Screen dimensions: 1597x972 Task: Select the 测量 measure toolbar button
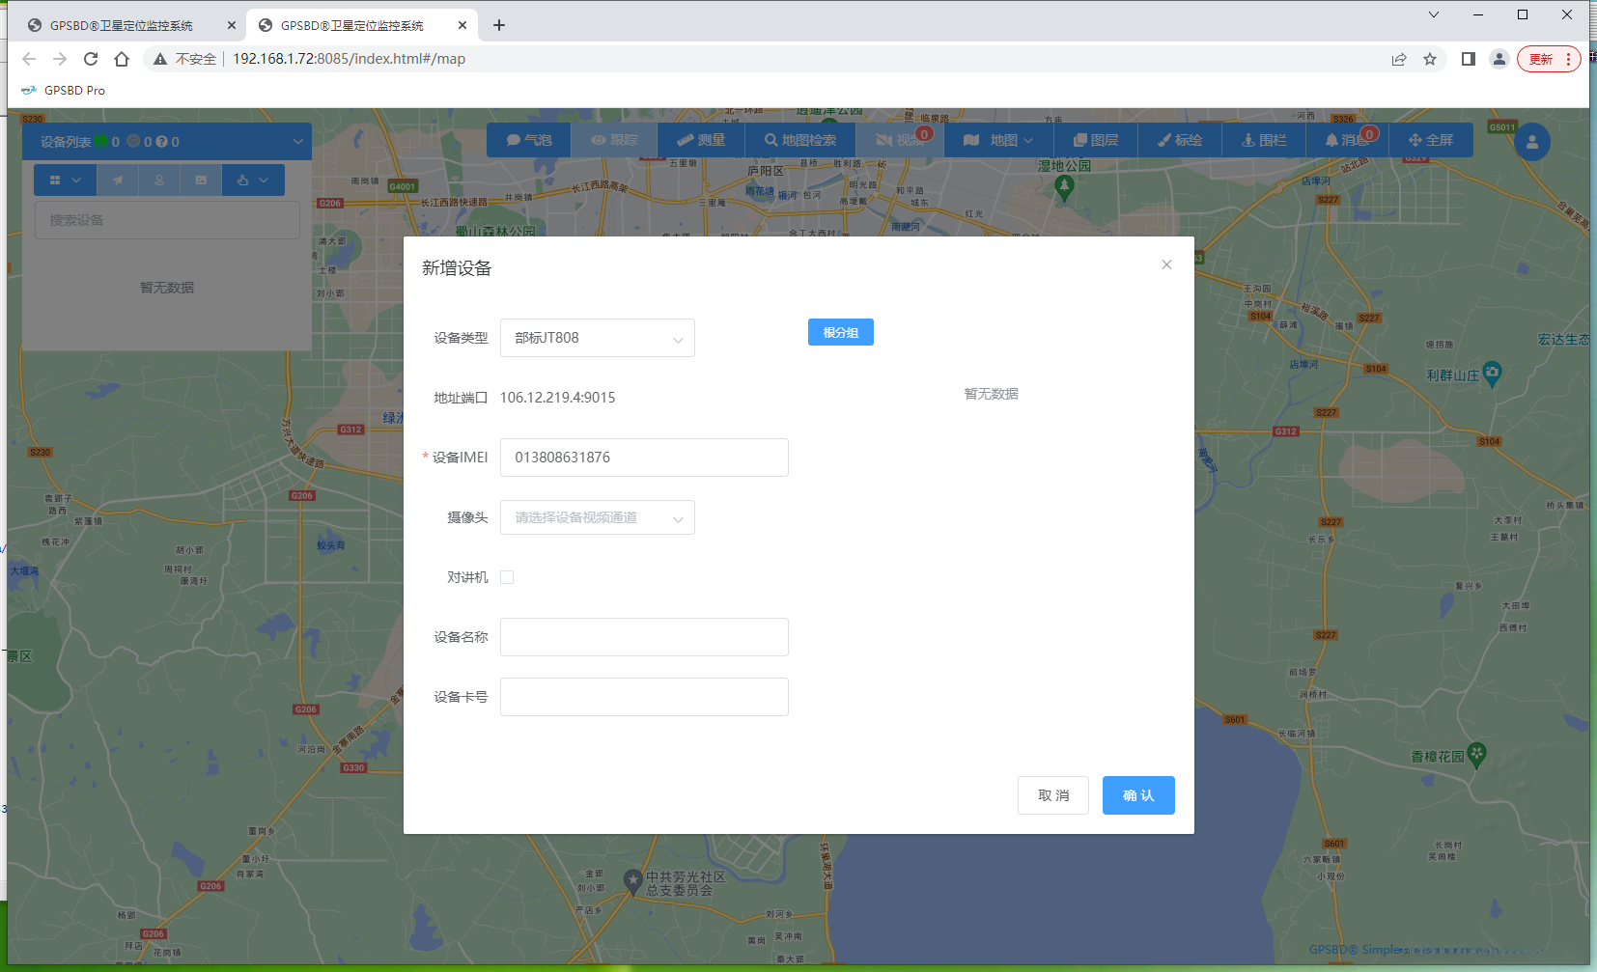pos(700,140)
